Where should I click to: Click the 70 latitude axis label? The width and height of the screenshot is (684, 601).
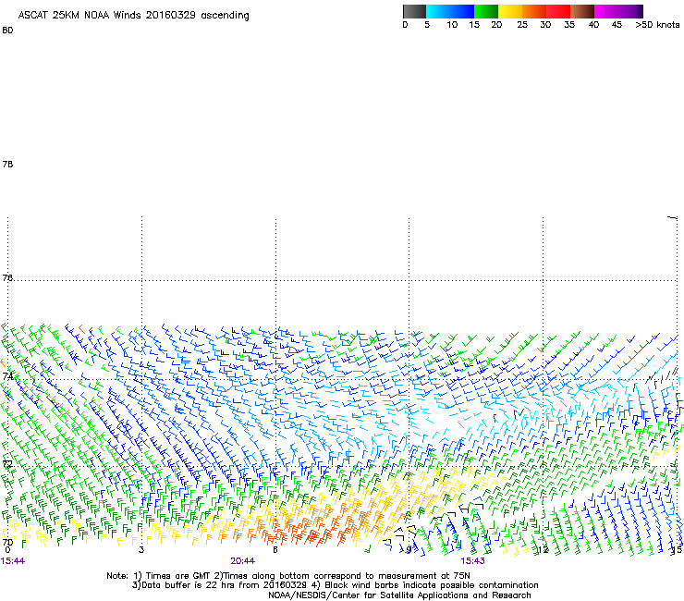(7, 543)
